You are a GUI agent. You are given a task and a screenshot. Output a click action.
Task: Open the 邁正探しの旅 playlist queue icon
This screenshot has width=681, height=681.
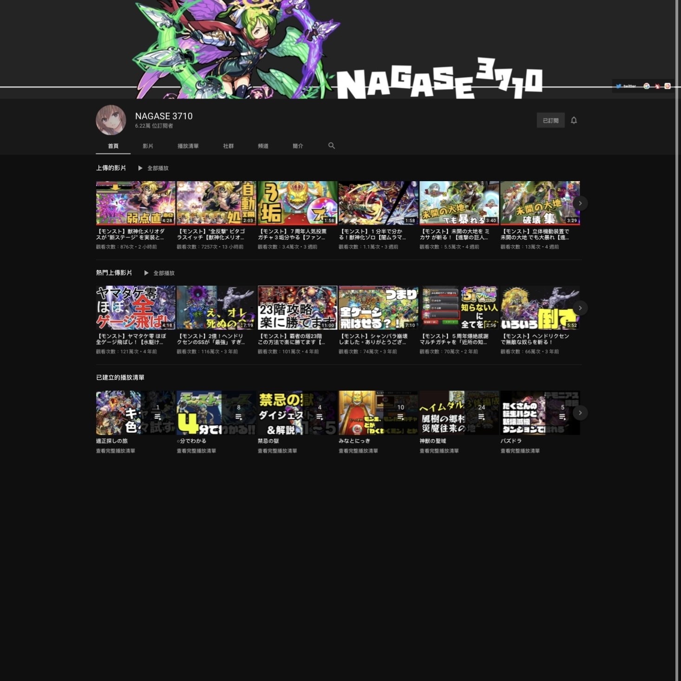coord(157,417)
